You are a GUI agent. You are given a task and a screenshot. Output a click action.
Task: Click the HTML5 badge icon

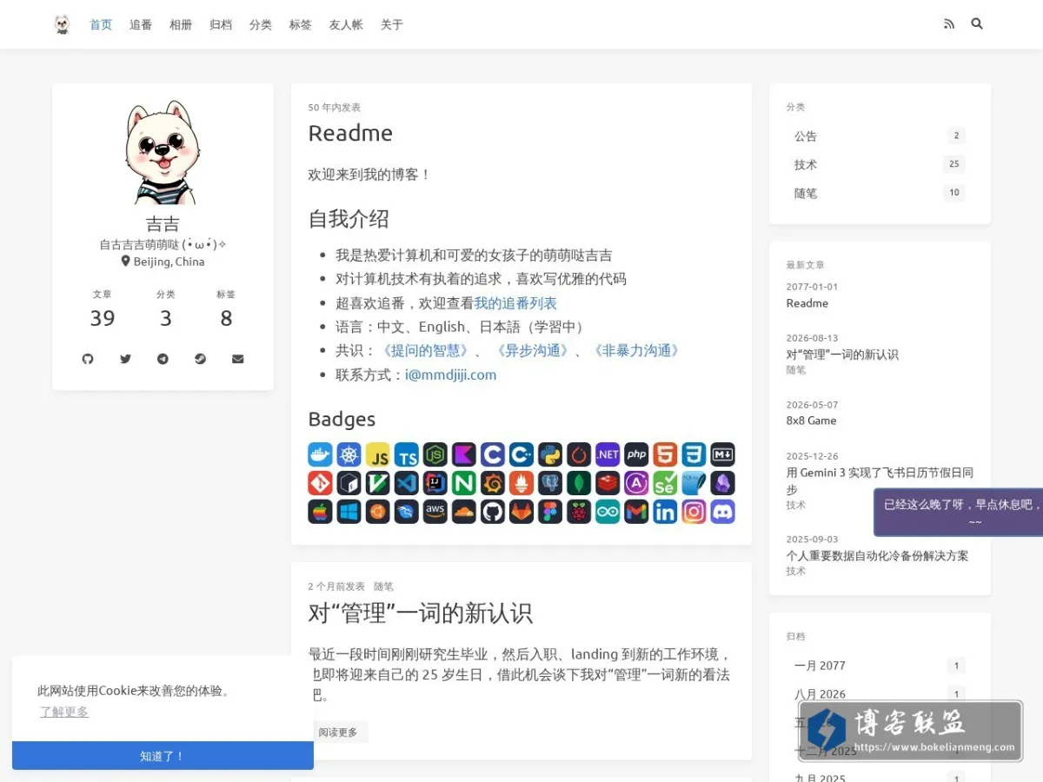tap(665, 454)
